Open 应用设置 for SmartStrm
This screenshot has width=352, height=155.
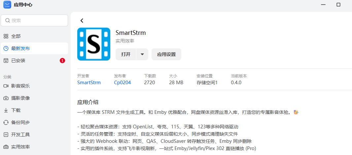[166, 54]
